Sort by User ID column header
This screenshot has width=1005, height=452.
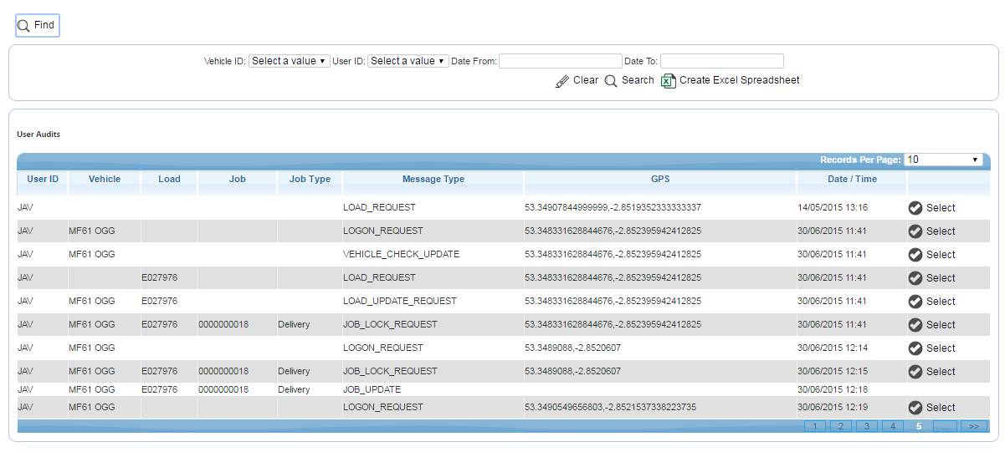pos(43,179)
